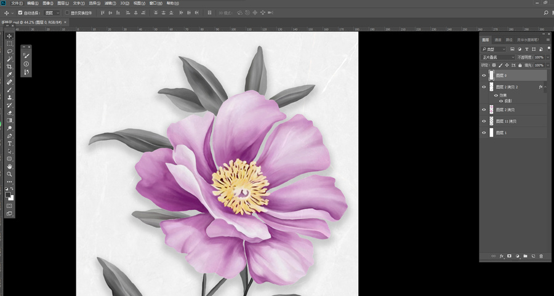The width and height of the screenshot is (554, 296).
Task: Open the fill 填充 dropdown arrow
Action: 548,65
